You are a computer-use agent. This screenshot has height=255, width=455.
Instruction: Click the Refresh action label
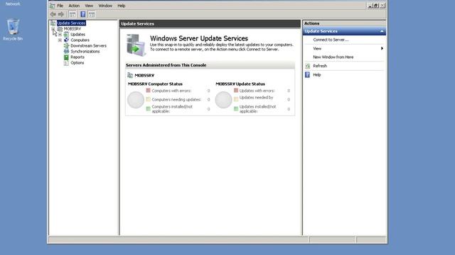coord(320,66)
